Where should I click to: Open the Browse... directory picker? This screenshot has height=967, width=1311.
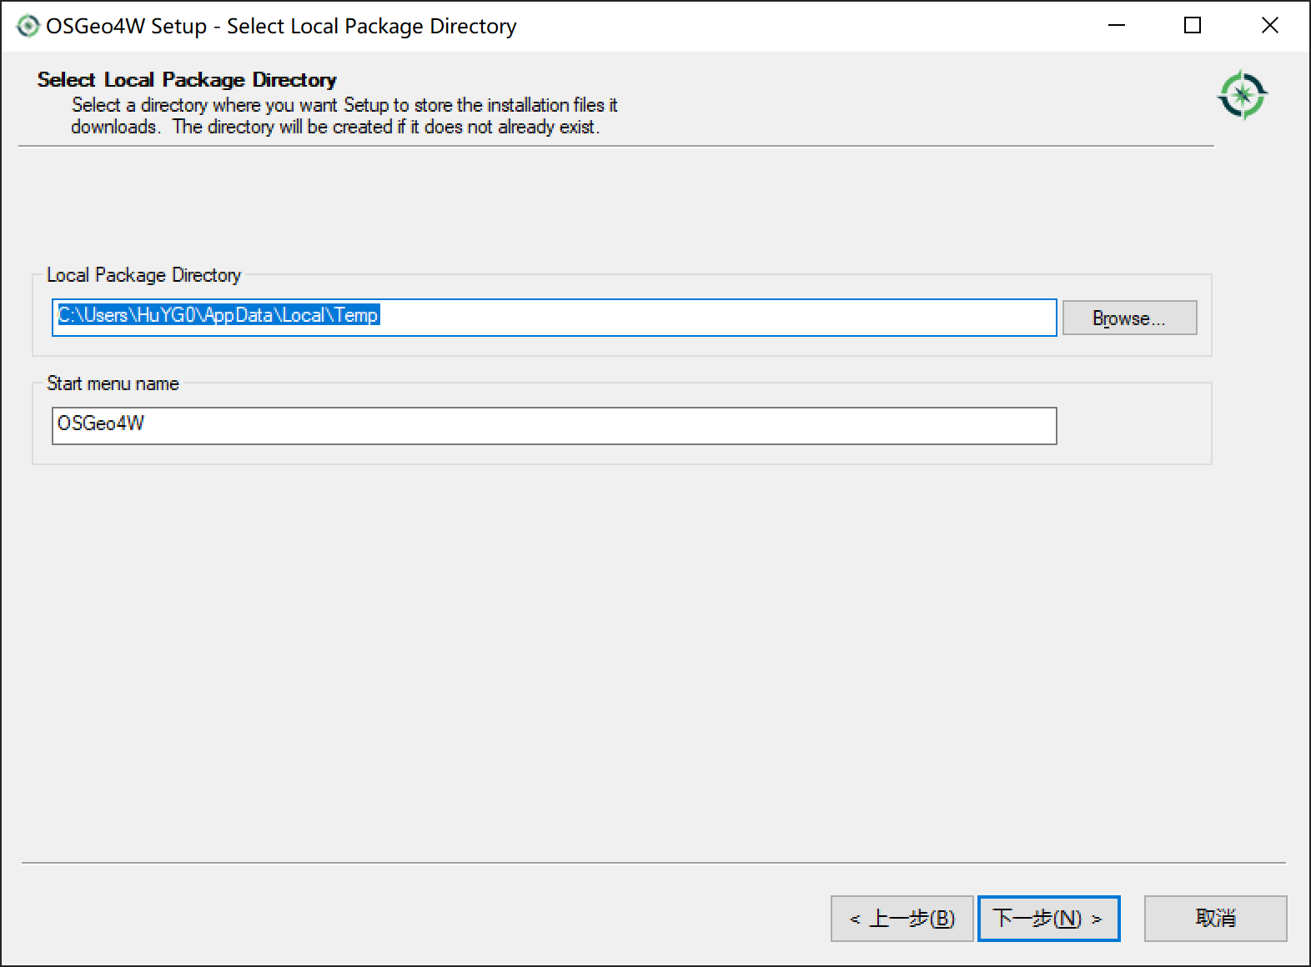[1128, 318]
